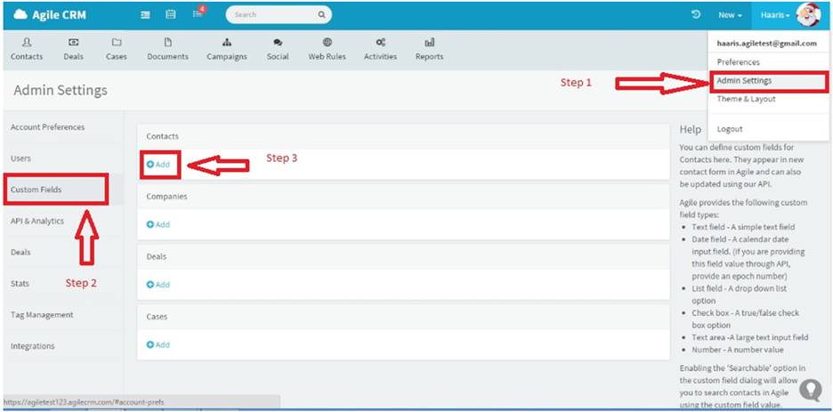Open the Cases navigation tab

coord(117,50)
